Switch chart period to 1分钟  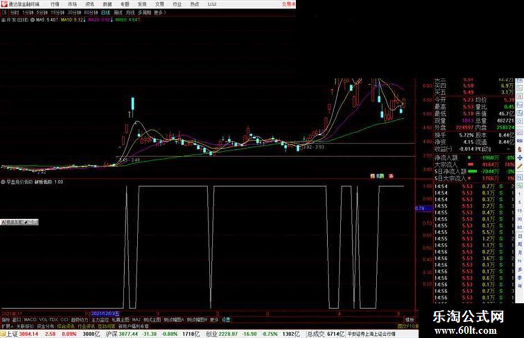(28, 12)
